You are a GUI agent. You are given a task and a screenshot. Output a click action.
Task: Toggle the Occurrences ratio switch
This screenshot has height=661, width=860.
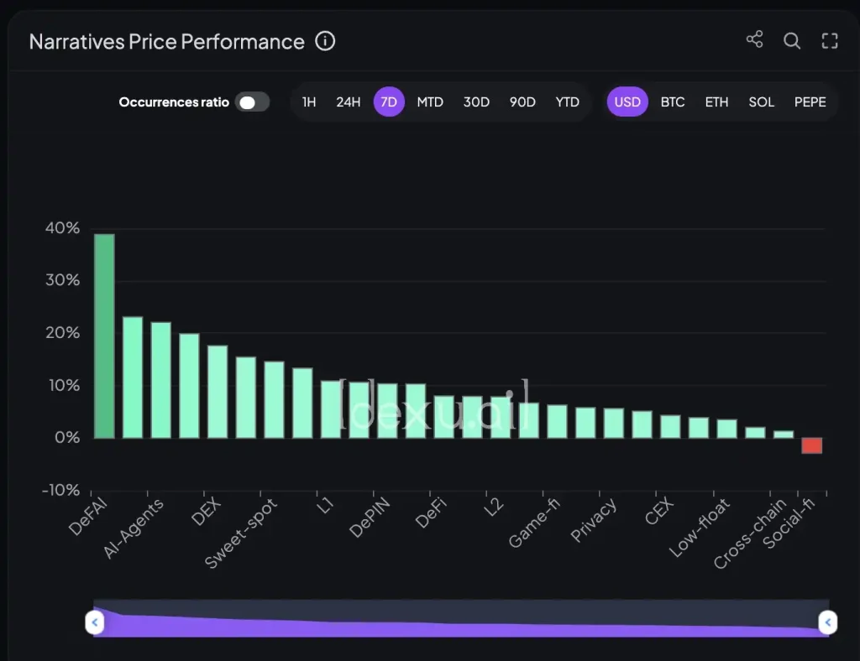[252, 102]
